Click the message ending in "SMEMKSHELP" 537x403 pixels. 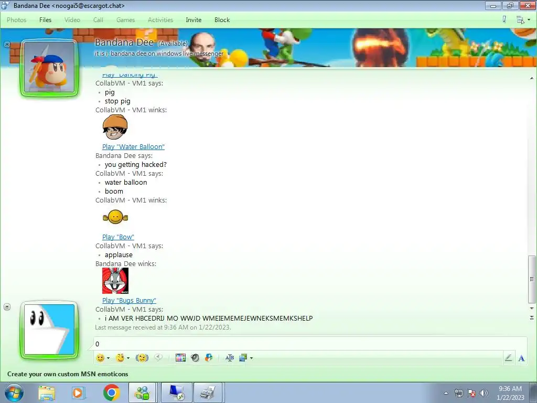pos(209,318)
